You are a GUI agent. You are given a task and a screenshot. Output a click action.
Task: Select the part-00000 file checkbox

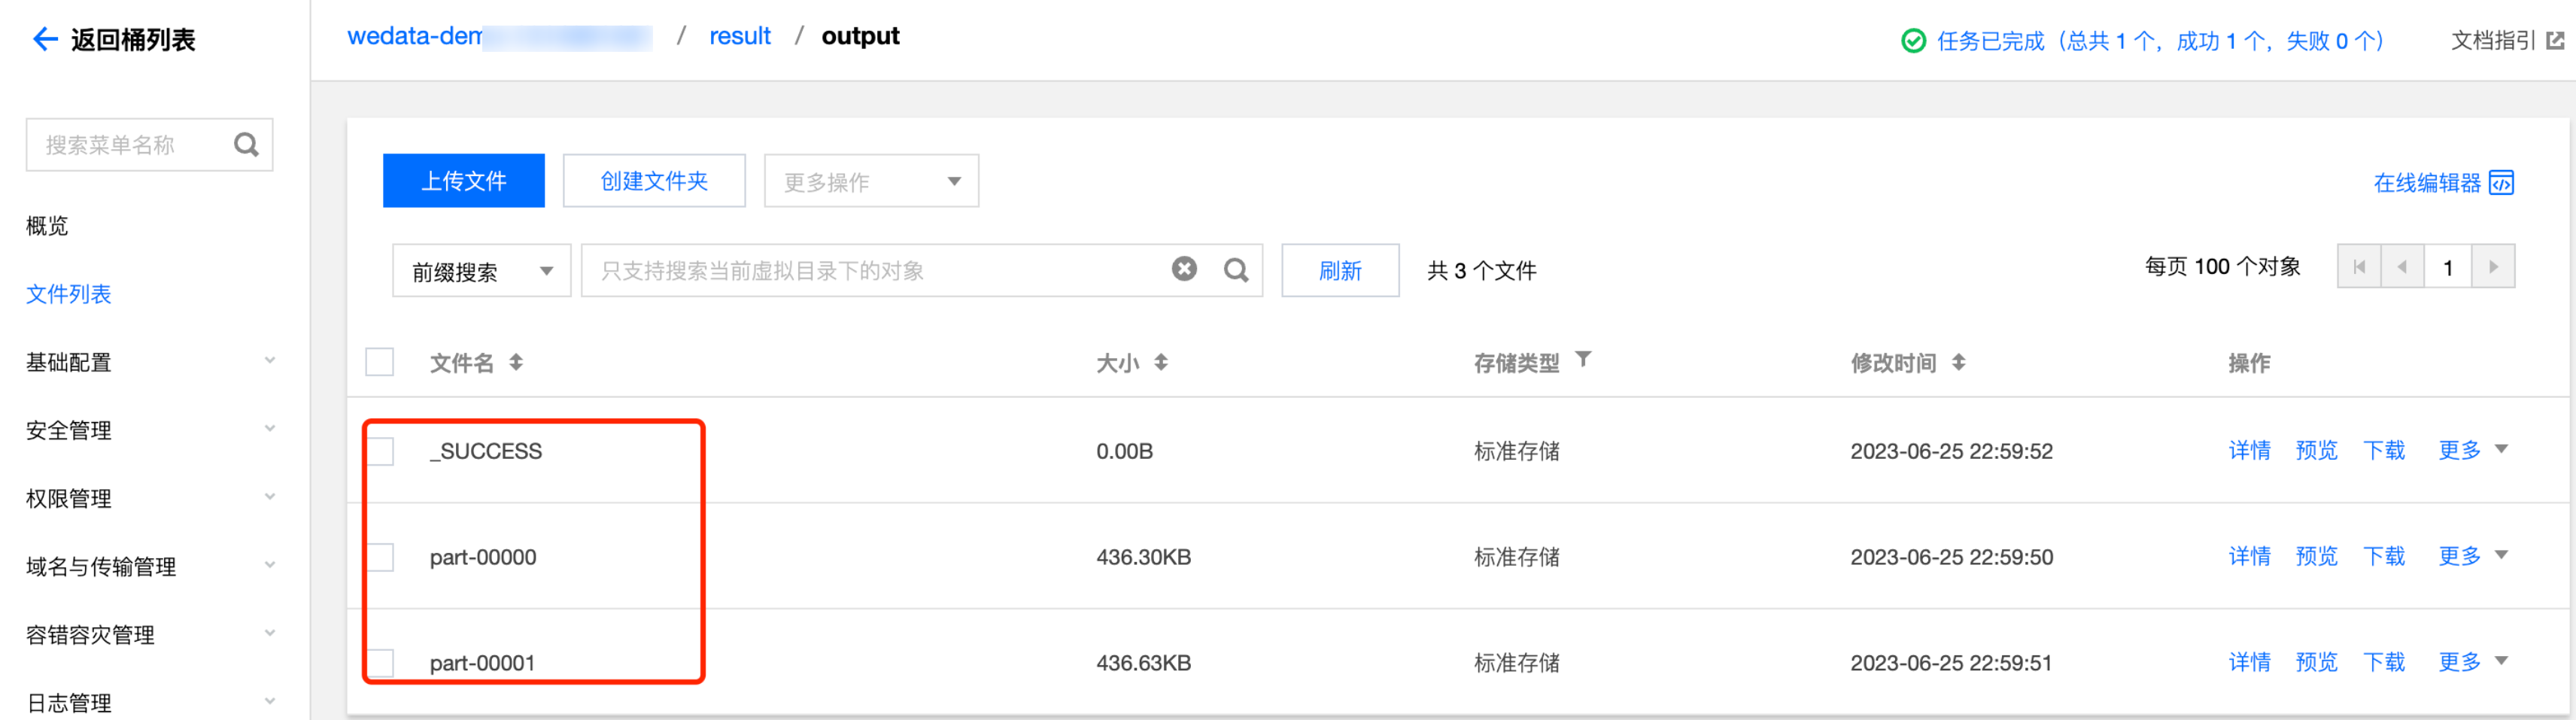[x=380, y=557]
